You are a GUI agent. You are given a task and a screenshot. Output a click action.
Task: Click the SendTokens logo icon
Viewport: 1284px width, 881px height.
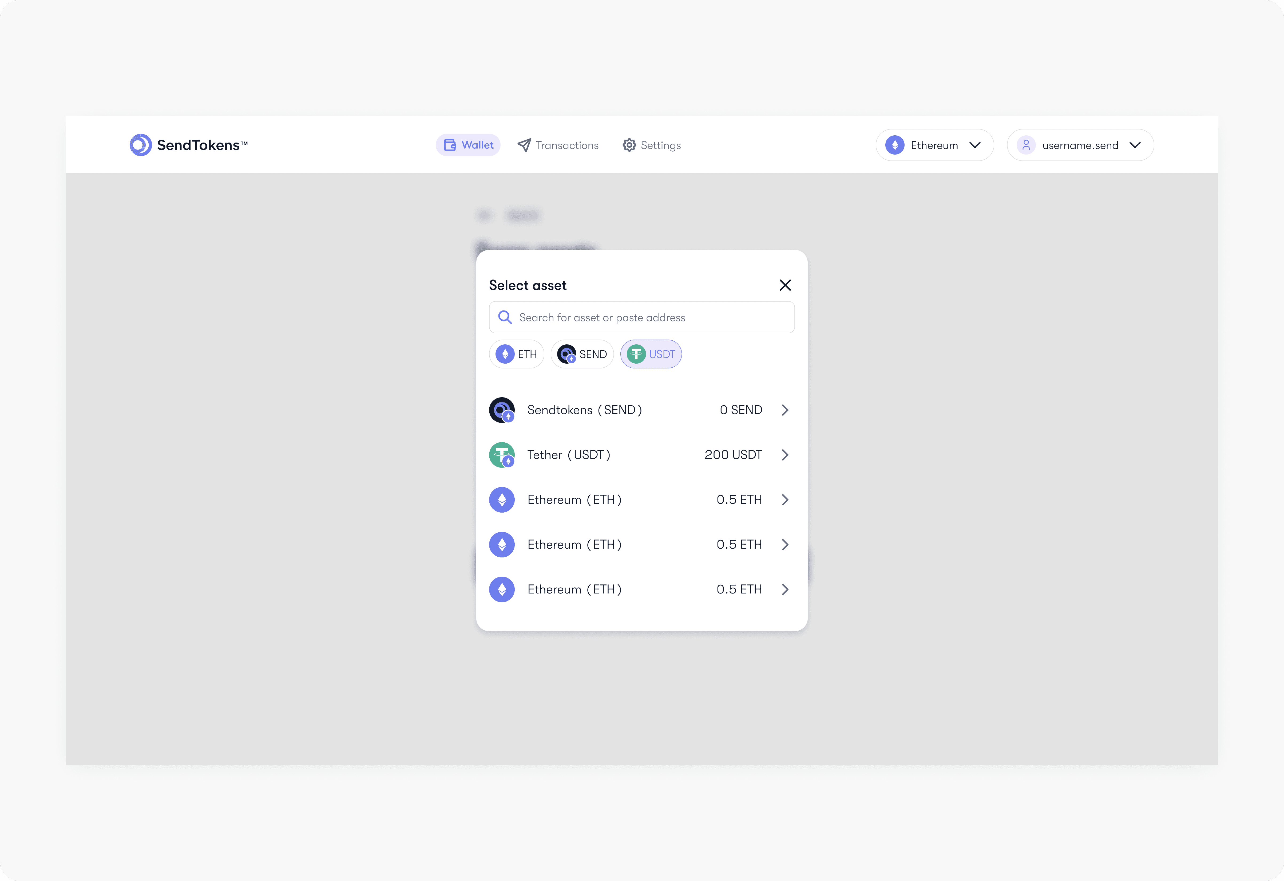pyautogui.click(x=140, y=145)
